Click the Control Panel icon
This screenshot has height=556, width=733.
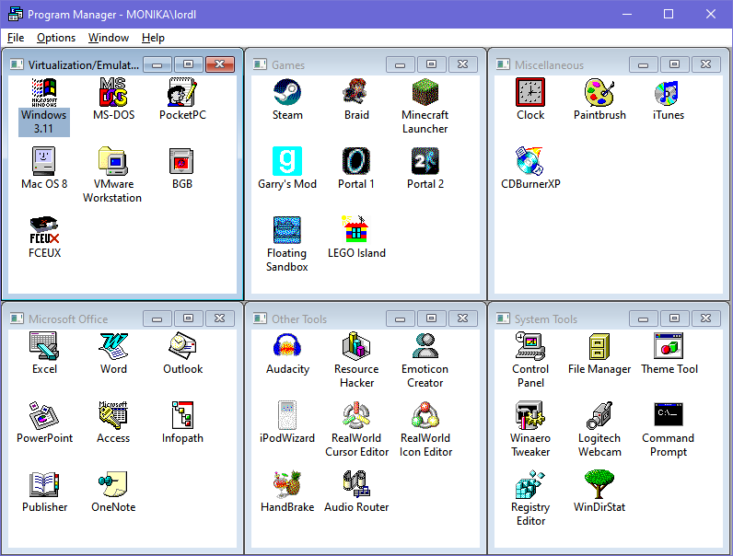click(530, 346)
